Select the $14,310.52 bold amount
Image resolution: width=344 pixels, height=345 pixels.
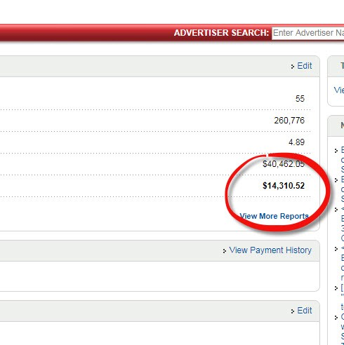click(284, 186)
